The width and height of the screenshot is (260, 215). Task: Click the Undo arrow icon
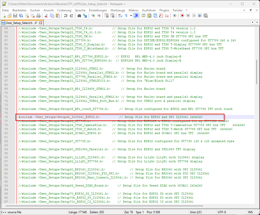pos(66,16)
